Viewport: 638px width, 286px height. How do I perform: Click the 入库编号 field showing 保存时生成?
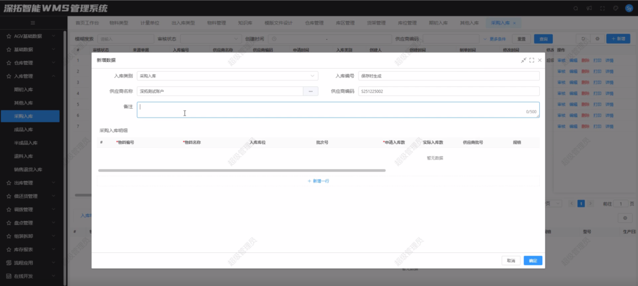coord(449,76)
